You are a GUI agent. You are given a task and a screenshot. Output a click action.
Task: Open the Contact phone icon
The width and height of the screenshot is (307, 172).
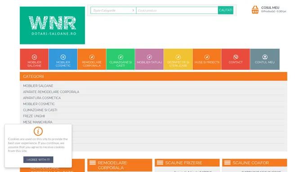point(236,57)
